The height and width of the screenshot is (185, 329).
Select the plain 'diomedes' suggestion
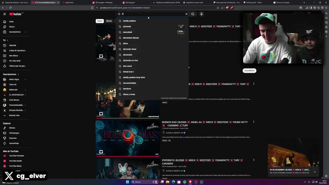coord(152,55)
